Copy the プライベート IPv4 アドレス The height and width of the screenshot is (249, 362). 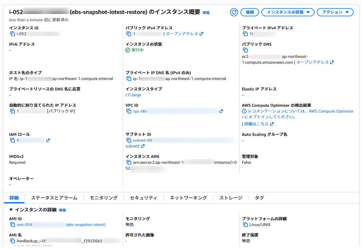point(245,34)
